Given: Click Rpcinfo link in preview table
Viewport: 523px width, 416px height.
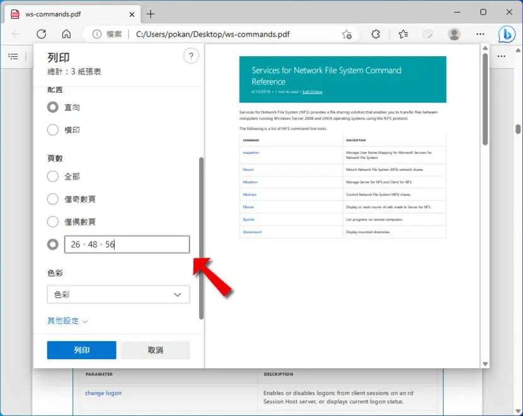Looking at the screenshot, I should pyautogui.click(x=248, y=219).
